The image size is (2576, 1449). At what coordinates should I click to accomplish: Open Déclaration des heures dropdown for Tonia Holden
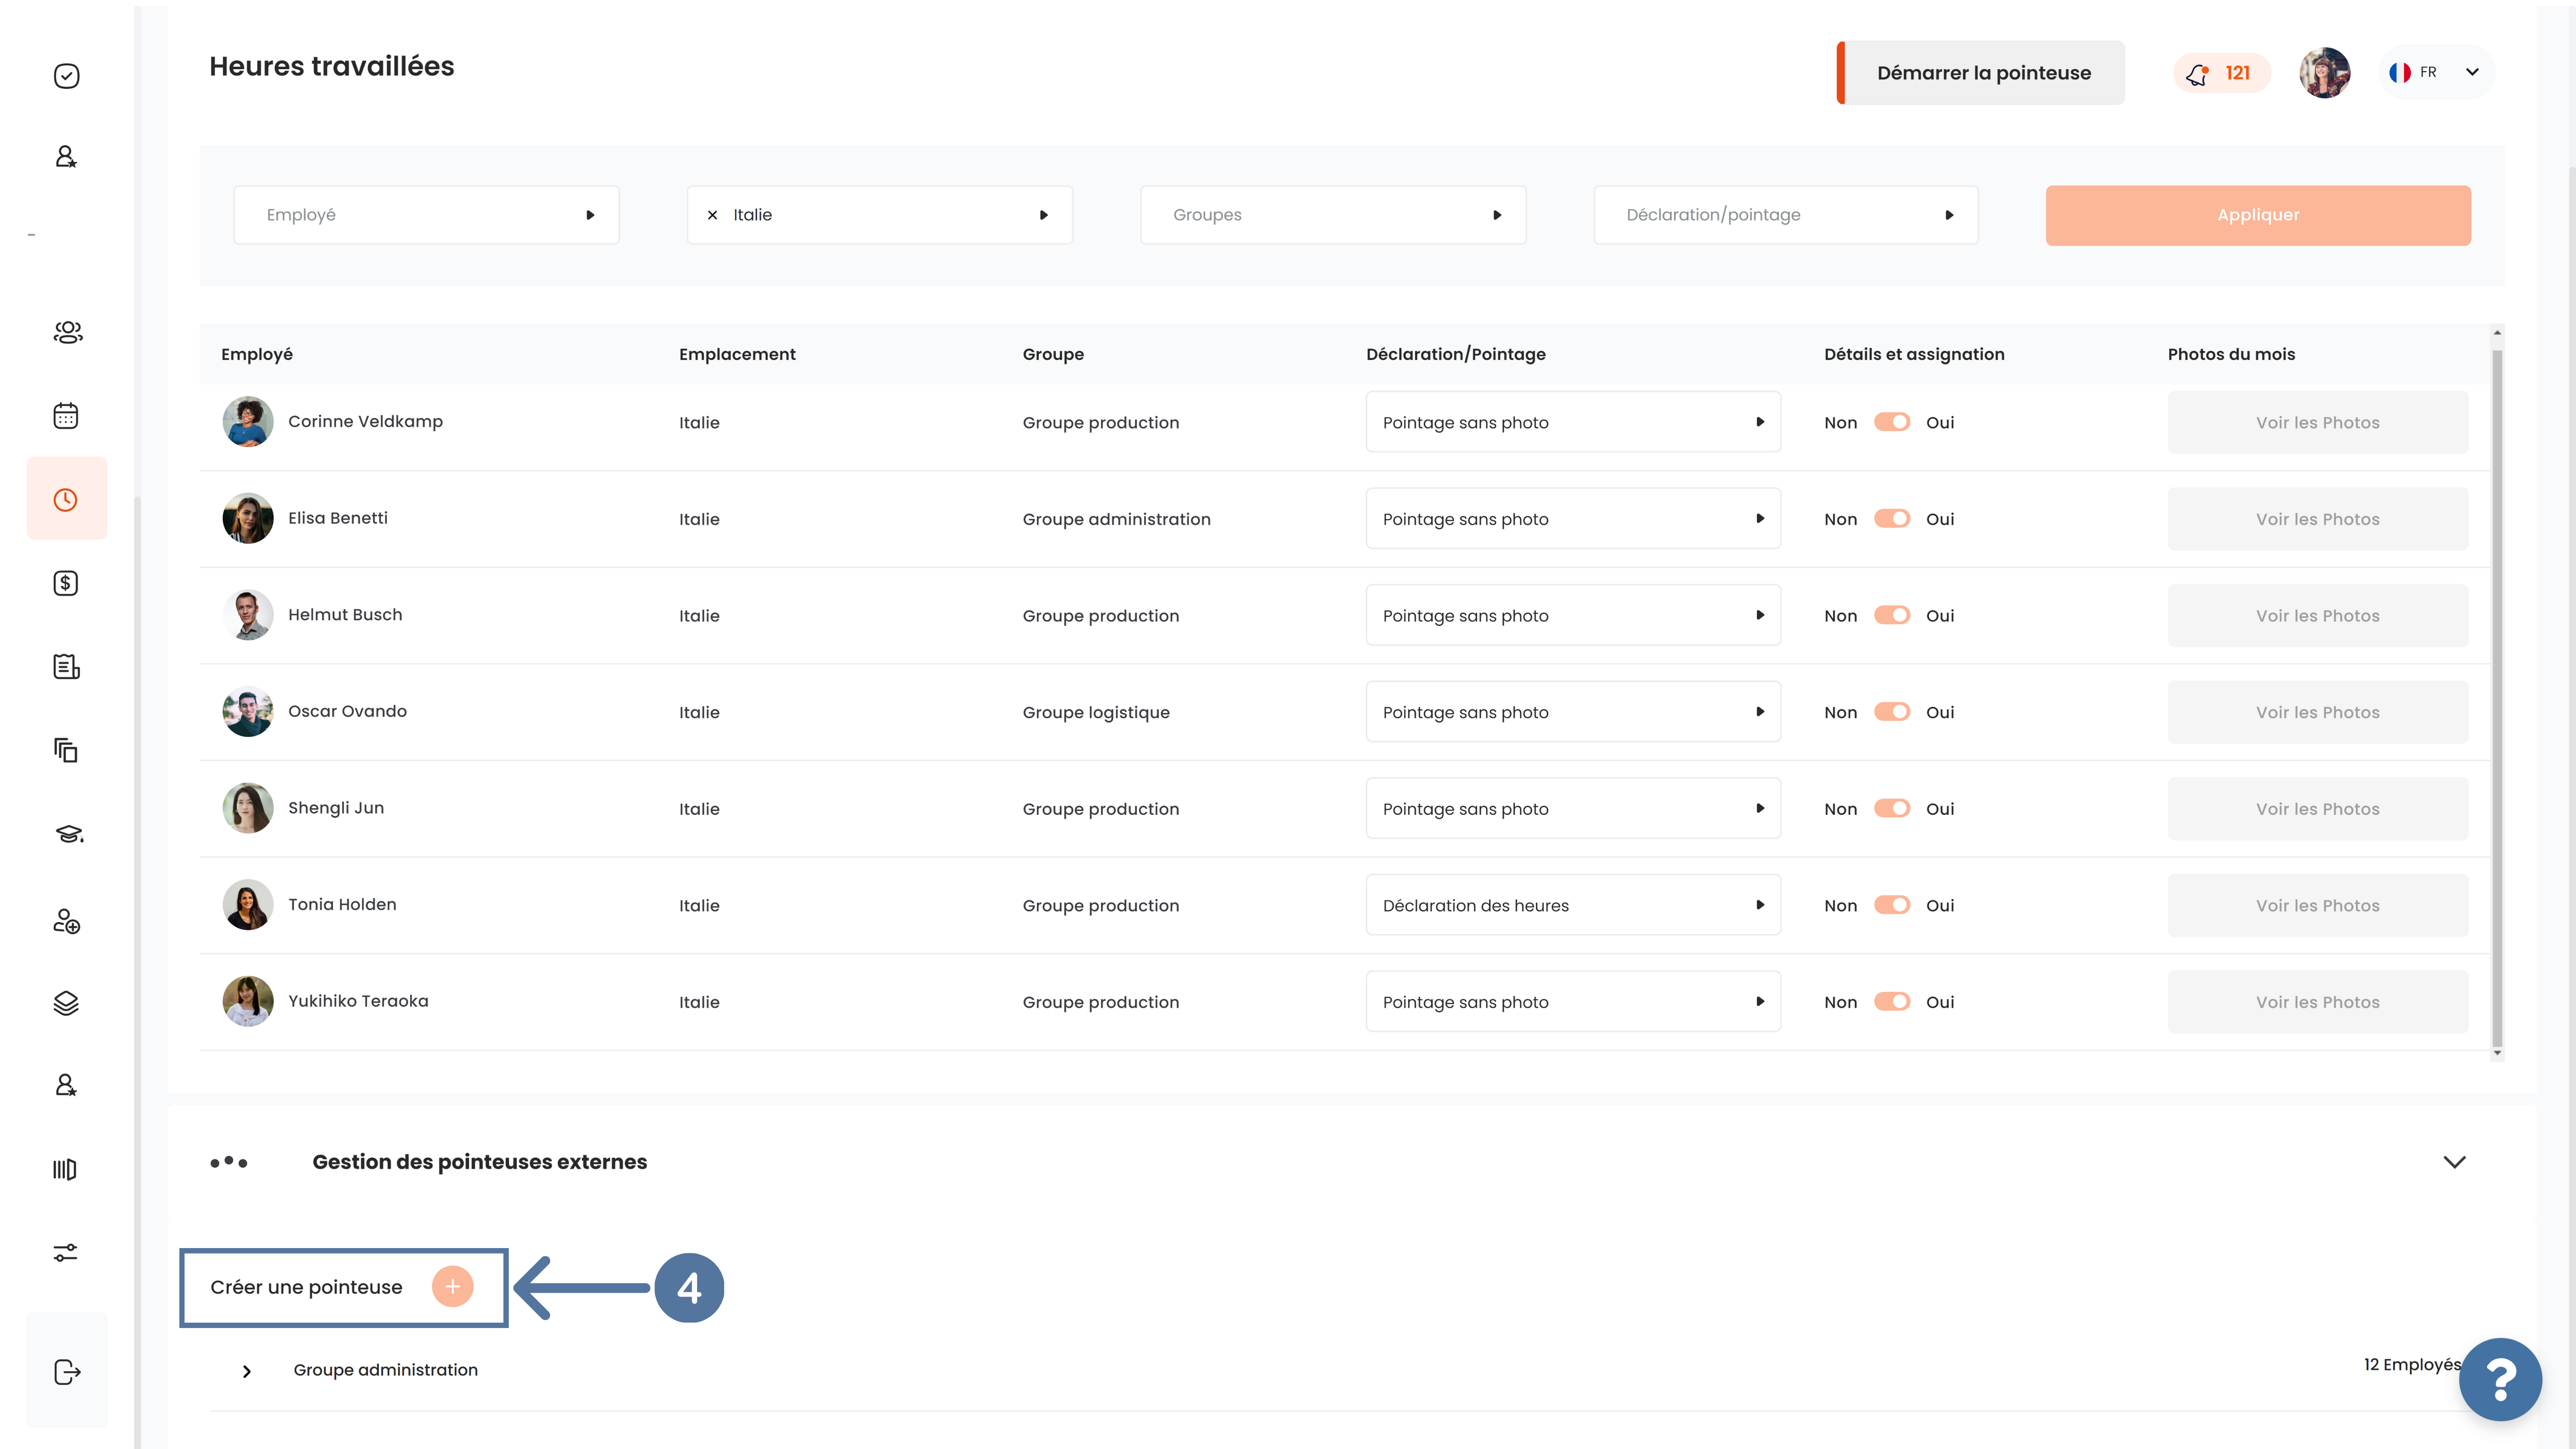tap(1573, 905)
